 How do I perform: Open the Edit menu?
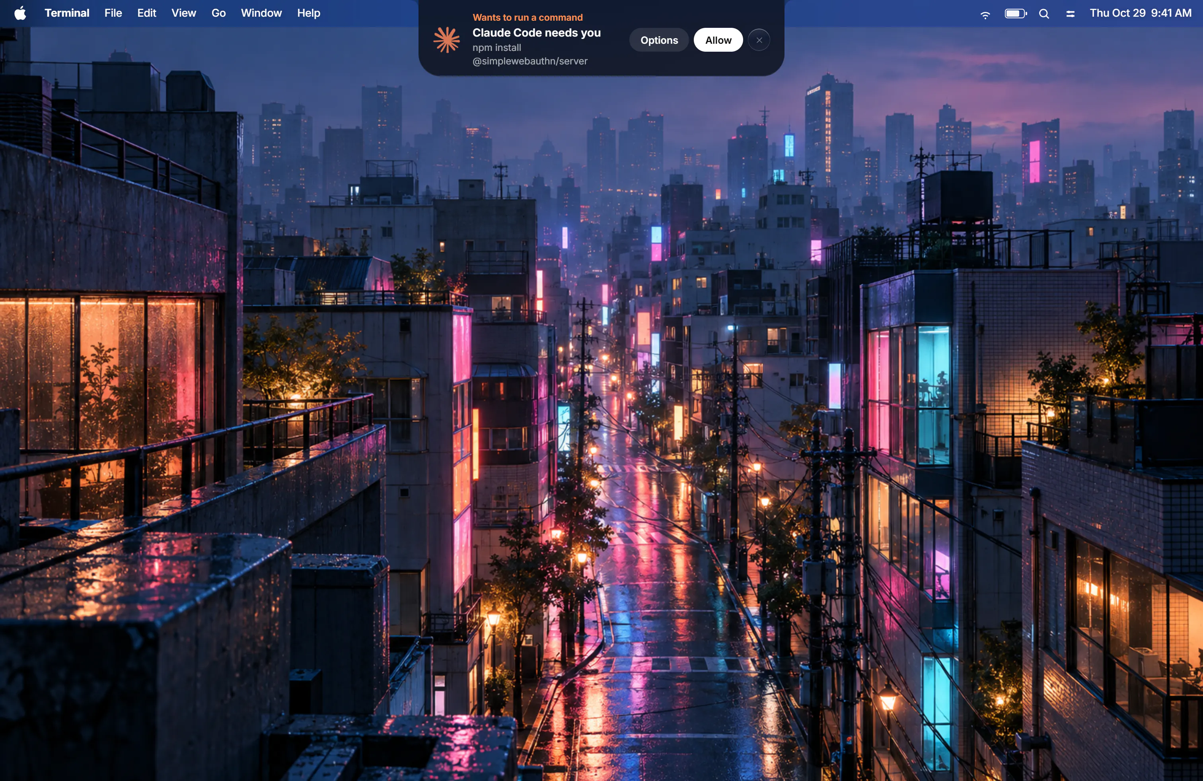[146, 13]
